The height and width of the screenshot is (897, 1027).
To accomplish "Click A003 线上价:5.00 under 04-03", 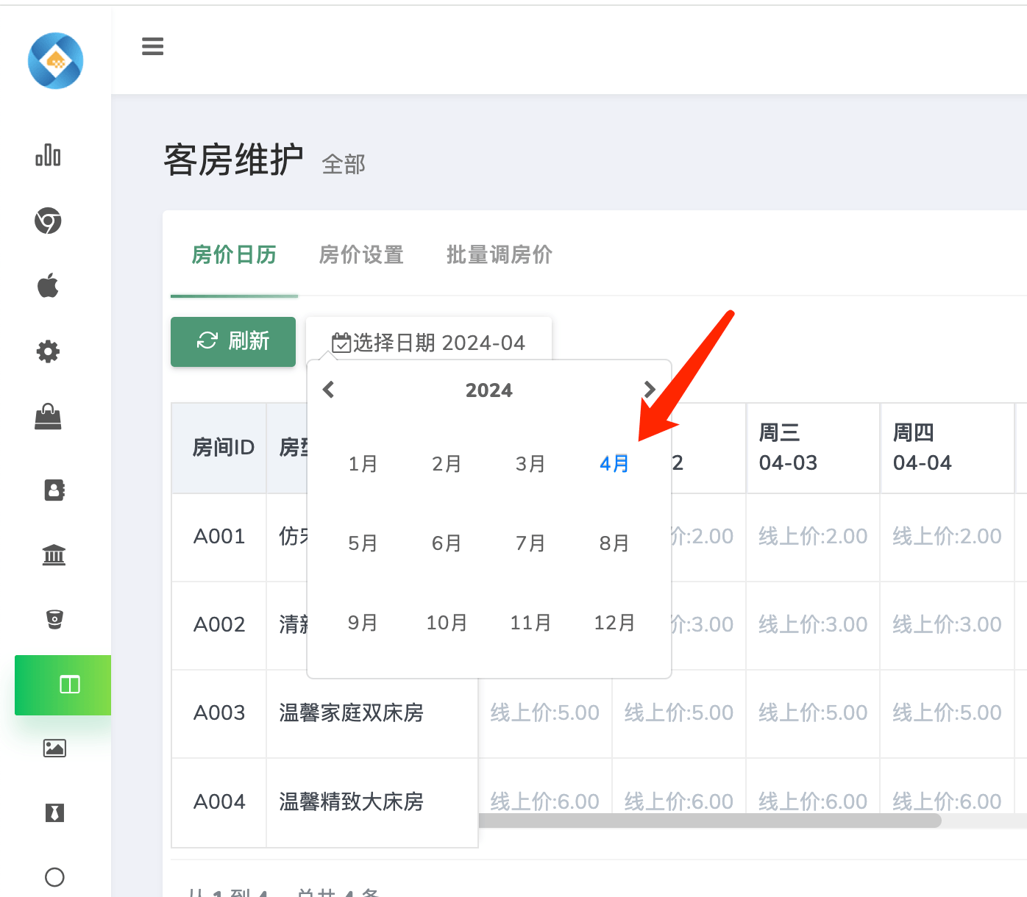I will [x=813, y=713].
